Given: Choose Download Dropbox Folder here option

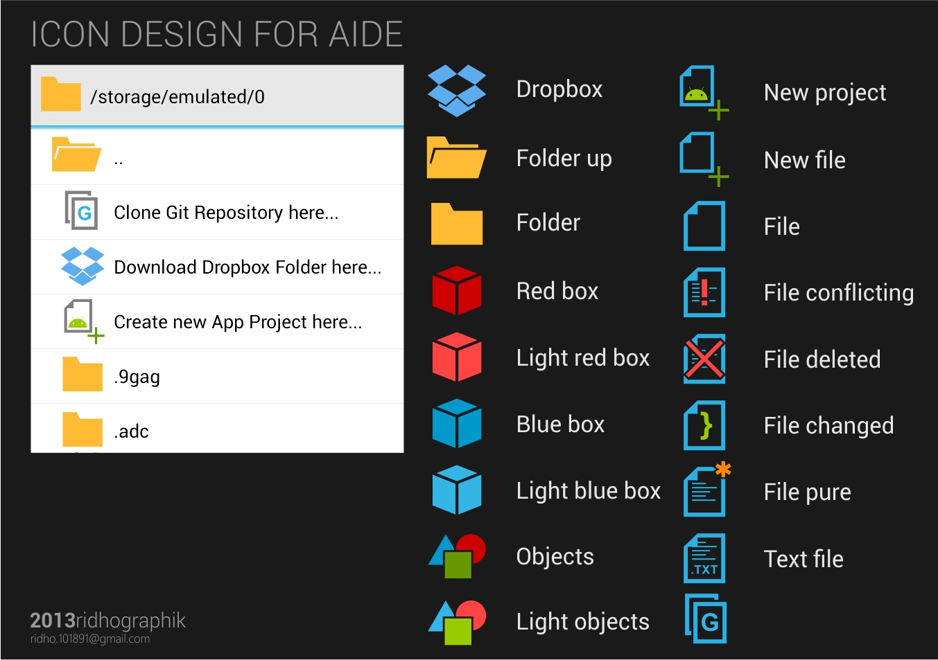Looking at the screenshot, I should (247, 267).
